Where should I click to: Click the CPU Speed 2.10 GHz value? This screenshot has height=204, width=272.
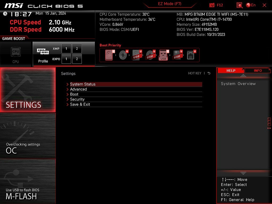pyautogui.click(x=60, y=22)
